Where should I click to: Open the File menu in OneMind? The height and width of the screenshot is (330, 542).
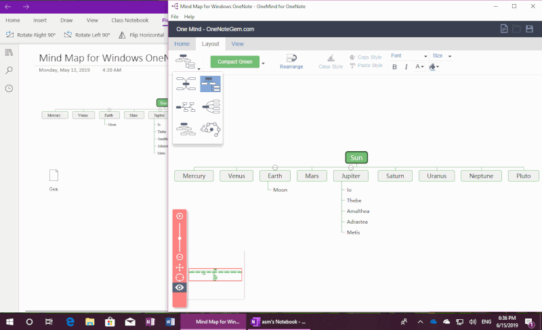click(175, 16)
